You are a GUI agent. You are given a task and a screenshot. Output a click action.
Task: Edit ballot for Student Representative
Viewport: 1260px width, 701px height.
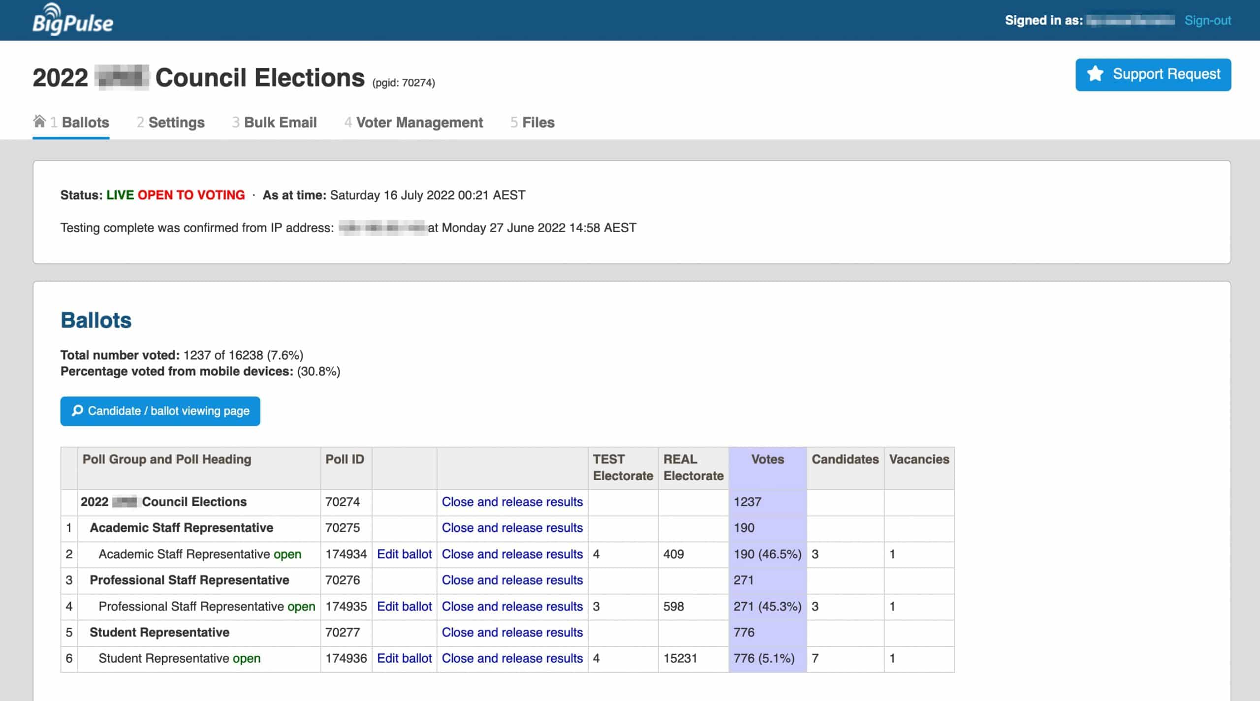click(x=404, y=659)
